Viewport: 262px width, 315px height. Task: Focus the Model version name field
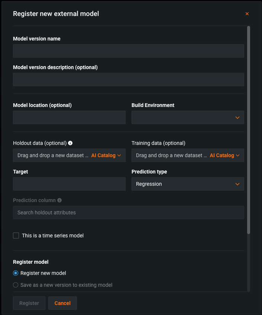(128, 51)
